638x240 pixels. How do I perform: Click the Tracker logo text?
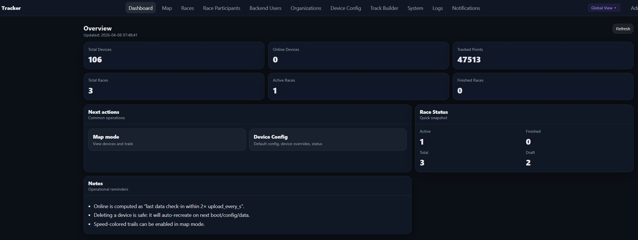[11, 8]
